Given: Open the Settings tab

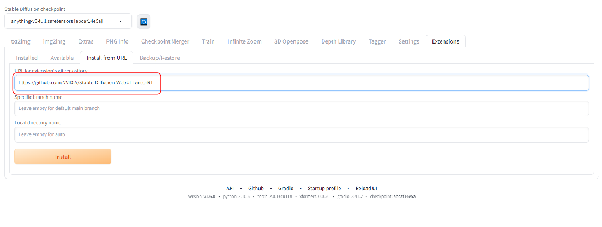Looking at the screenshot, I should click(x=408, y=41).
